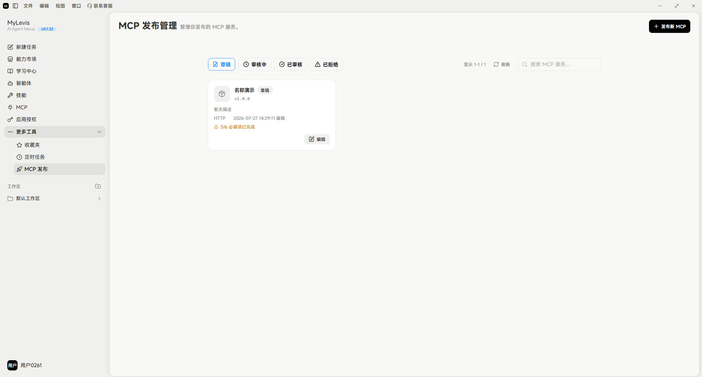Focus the 搜索 MCP 服务 search field
Screen dimensions: 702x377
[559, 64]
